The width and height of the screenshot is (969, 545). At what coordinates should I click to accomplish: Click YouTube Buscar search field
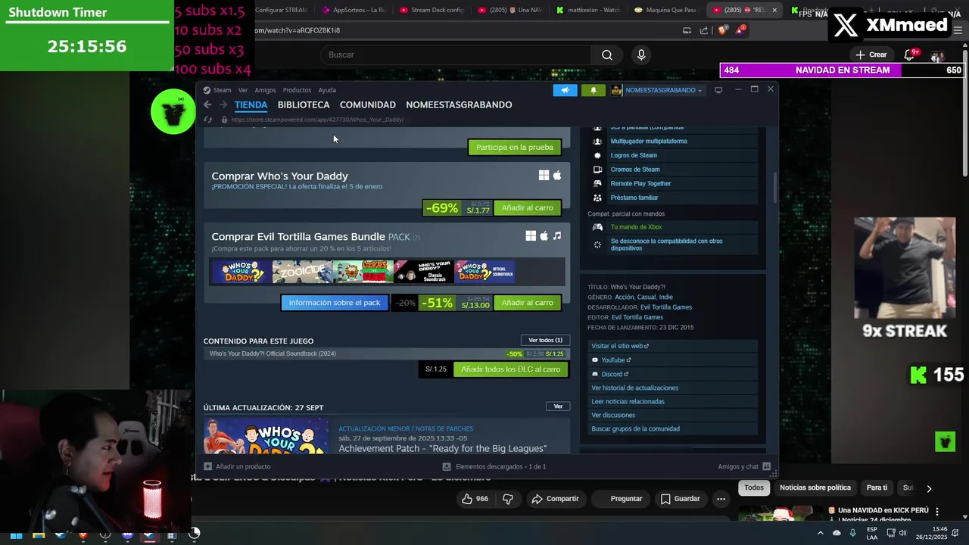(455, 54)
